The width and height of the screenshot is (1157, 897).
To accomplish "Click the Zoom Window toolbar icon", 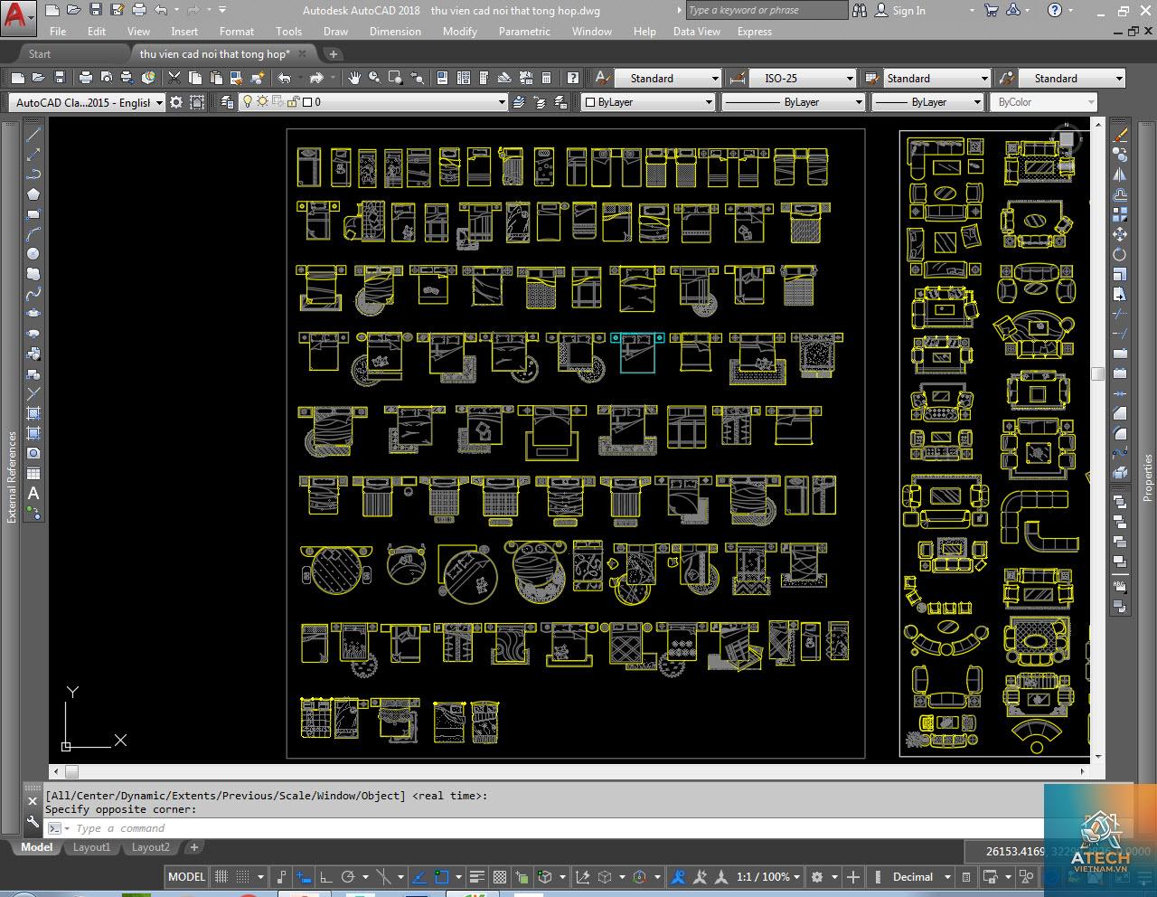I will [x=395, y=78].
